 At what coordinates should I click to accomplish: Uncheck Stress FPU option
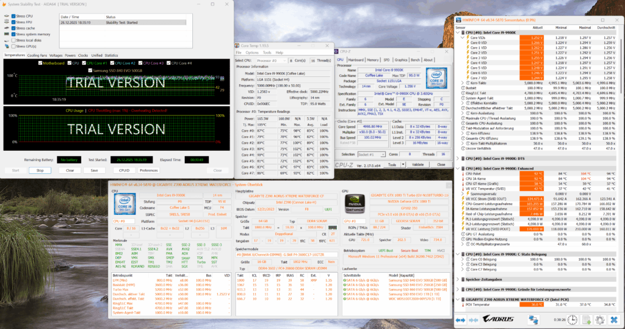coord(13,23)
